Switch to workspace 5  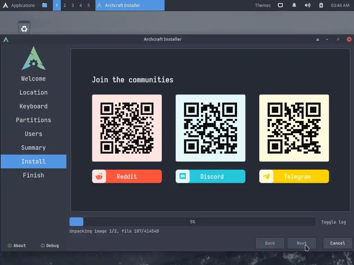(88, 5)
